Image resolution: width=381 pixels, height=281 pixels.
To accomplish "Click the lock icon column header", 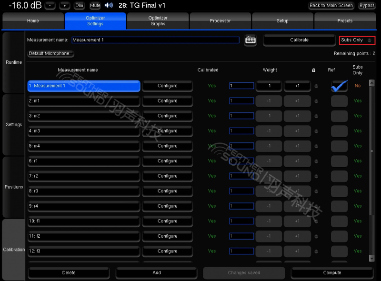I will (x=313, y=70).
